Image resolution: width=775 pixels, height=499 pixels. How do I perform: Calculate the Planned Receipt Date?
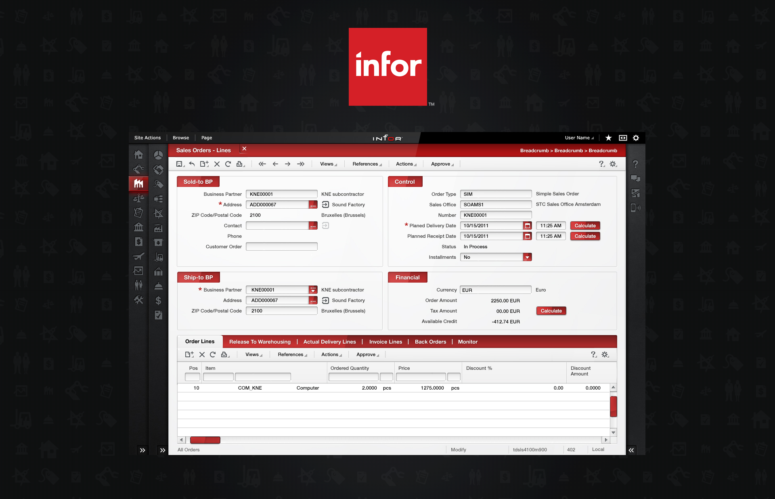point(585,236)
